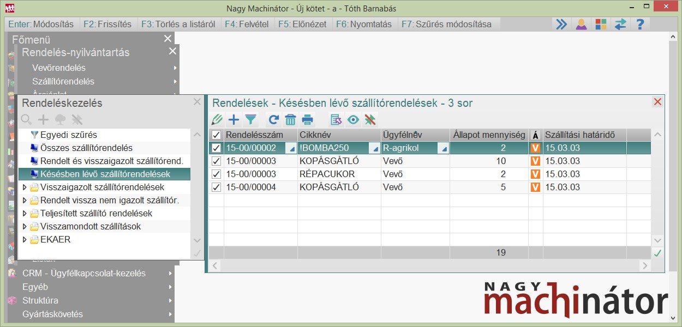Expand the Visszamondott szállítások folder
The image size is (682, 327).
[25, 226]
